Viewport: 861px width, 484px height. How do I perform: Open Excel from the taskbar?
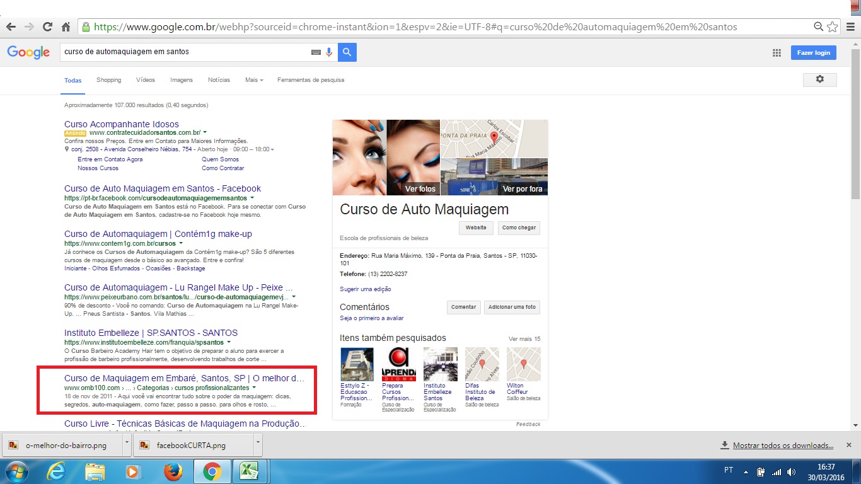coord(250,471)
